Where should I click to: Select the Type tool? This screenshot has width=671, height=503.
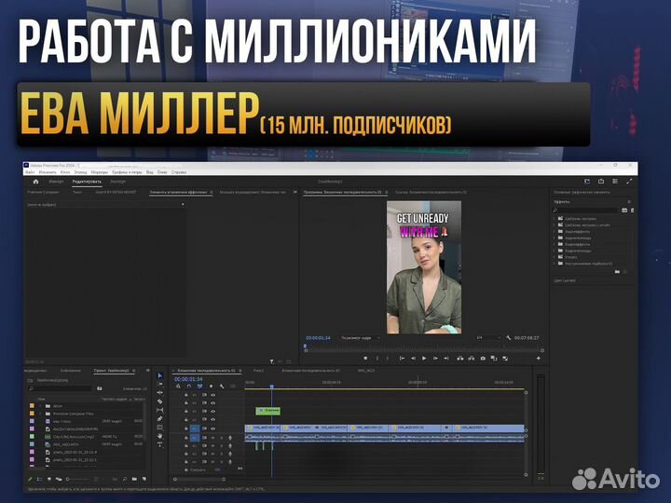point(160,445)
